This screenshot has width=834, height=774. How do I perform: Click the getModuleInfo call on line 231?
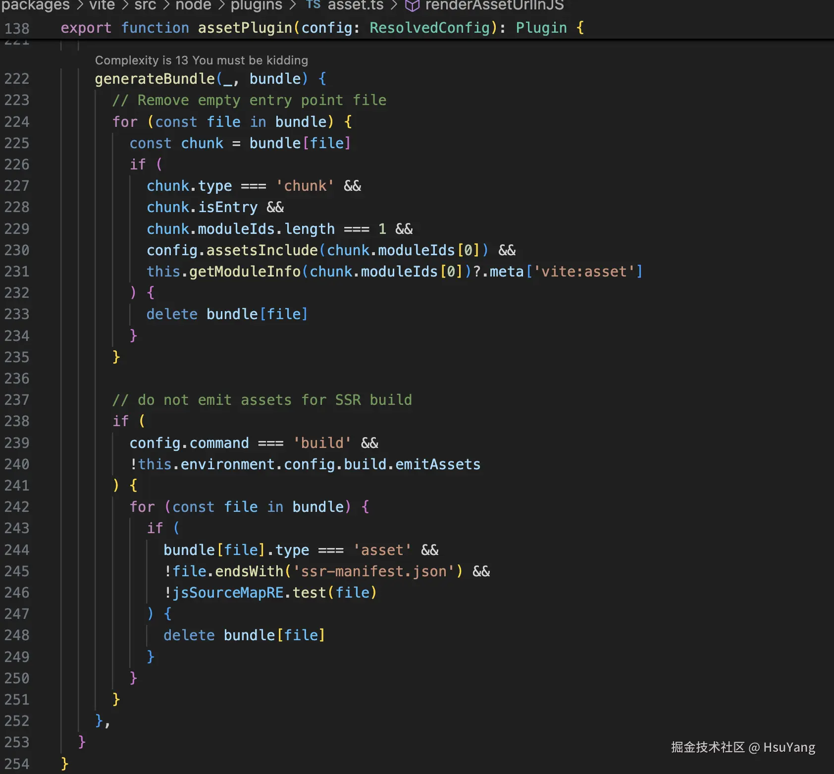(x=245, y=272)
